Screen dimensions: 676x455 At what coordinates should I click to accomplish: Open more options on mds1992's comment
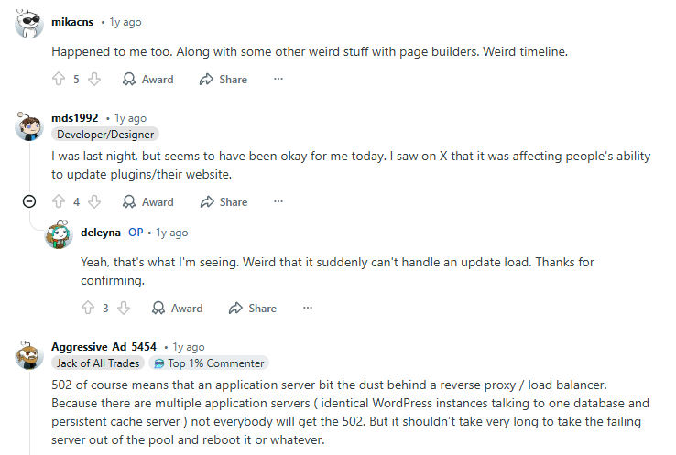click(278, 202)
